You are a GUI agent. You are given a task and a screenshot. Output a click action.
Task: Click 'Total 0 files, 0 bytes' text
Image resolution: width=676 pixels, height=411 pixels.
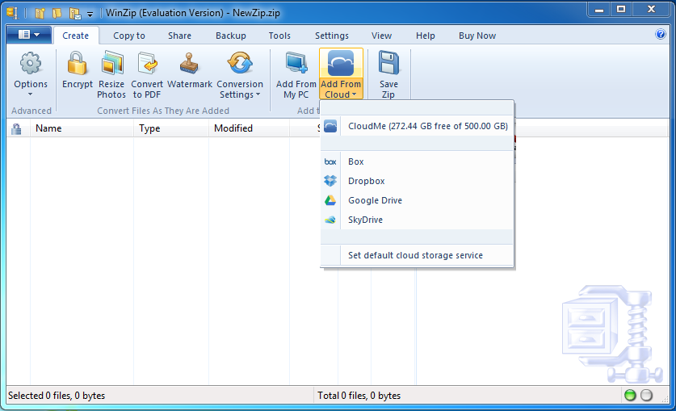(x=359, y=396)
